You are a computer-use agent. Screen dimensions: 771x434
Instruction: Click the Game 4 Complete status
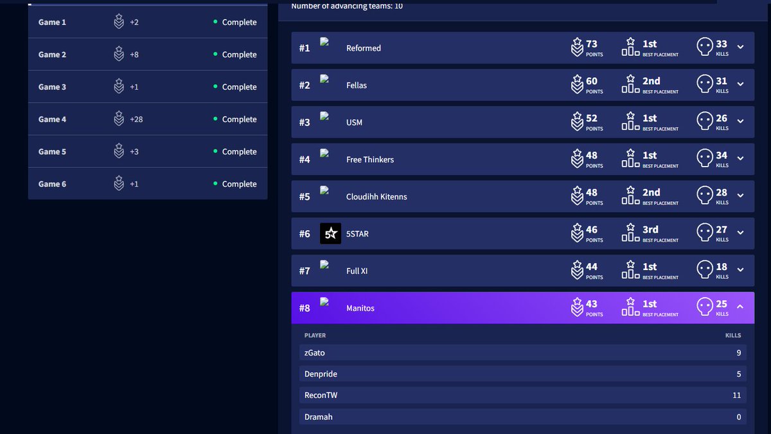[235, 119]
